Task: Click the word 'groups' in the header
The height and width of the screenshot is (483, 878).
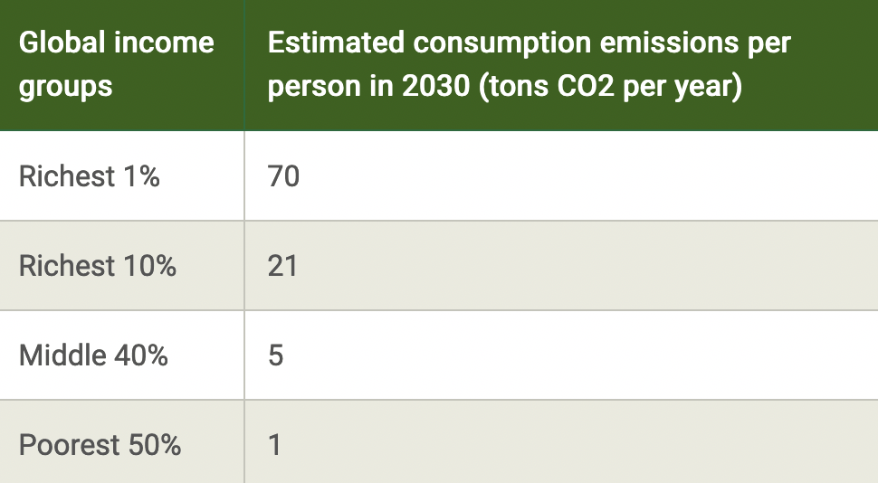Action: coord(66,87)
